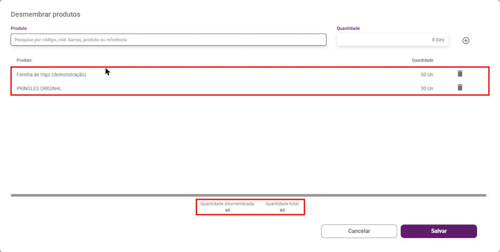Select the Farinha de trigo (demonstração) text
This screenshot has height=252, width=500.
tap(51, 75)
